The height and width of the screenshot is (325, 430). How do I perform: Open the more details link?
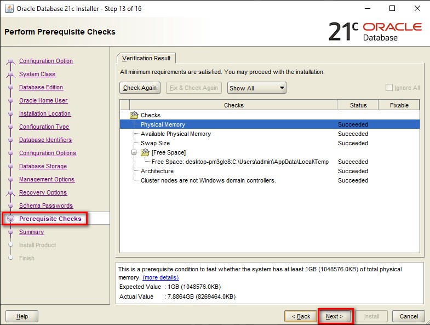pyautogui.click(x=160, y=277)
